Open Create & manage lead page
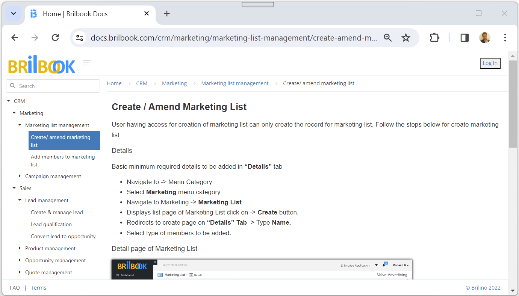 click(57, 212)
